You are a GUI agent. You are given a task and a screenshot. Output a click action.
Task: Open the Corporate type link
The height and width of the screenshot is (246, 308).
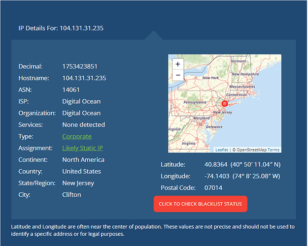(x=77, y=136)
